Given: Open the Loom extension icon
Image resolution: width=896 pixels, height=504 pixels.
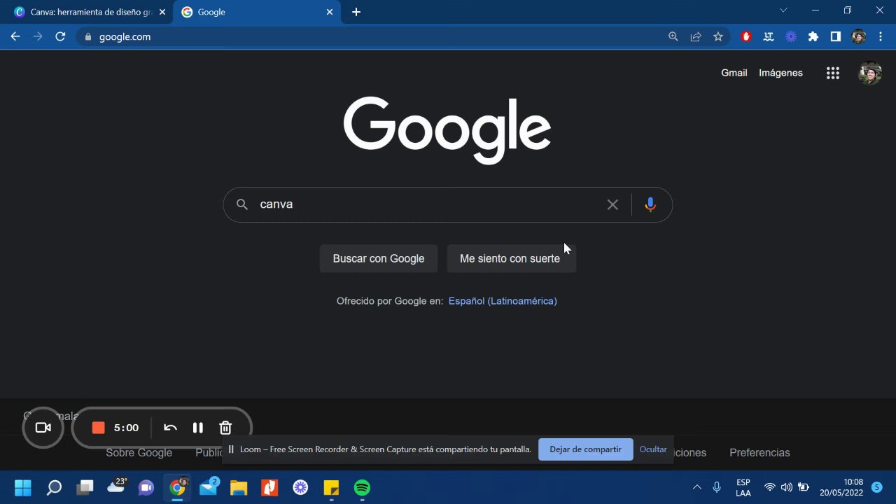Looking at the screenshot, I should [791, 36].
